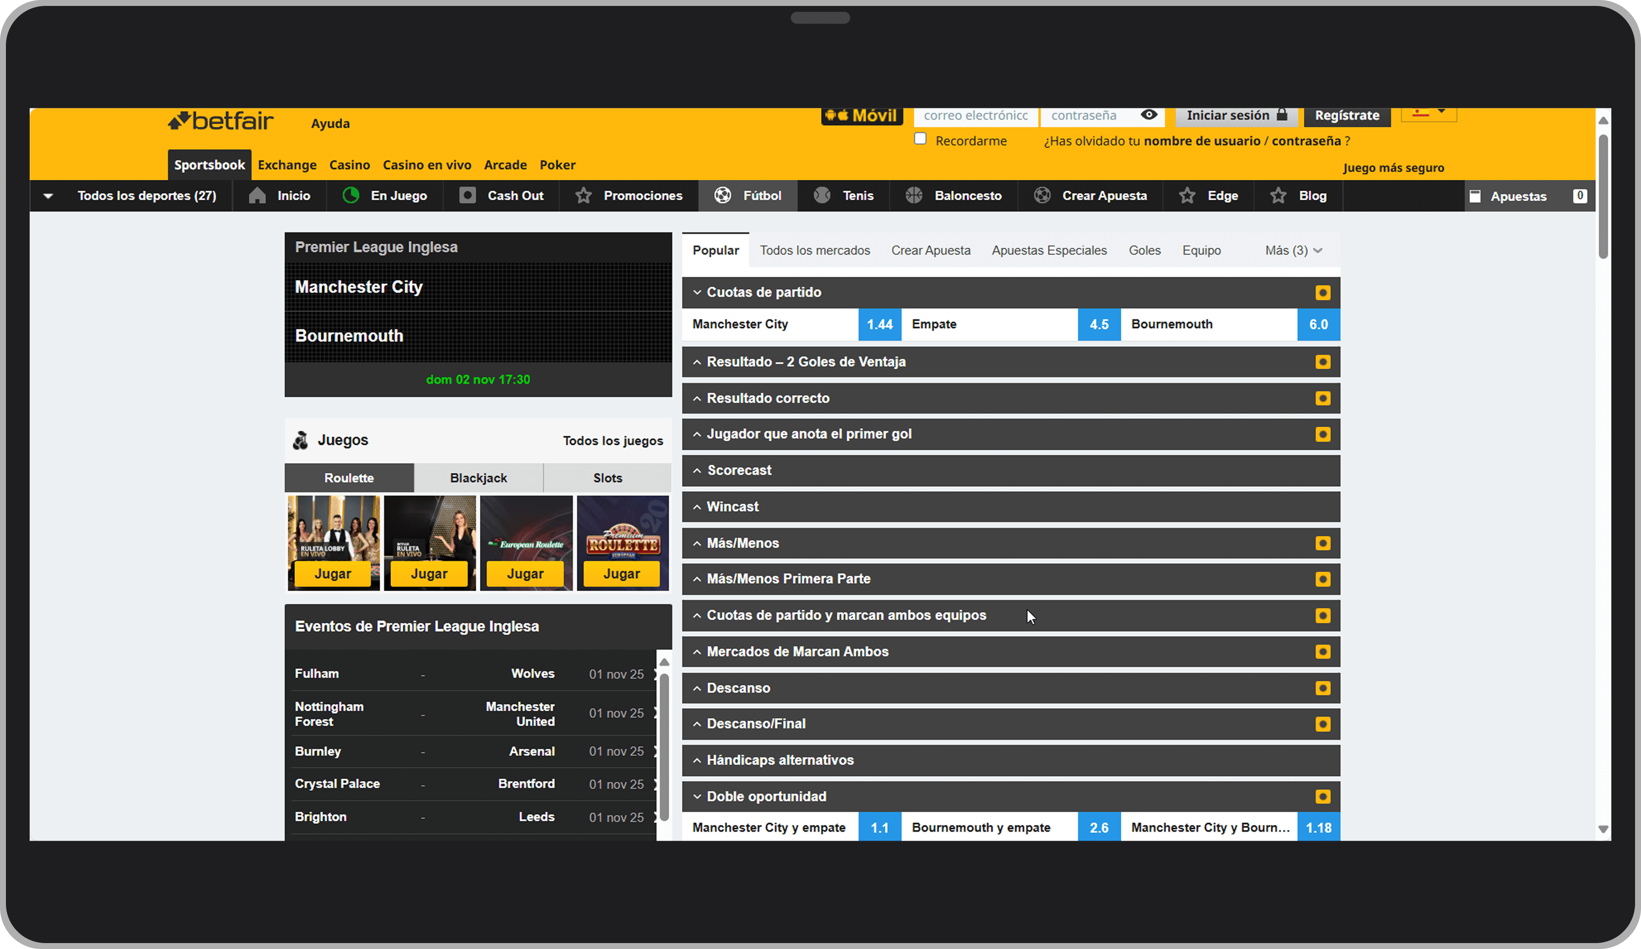This screenshot has height=949, width=1641.
Task: Open the Móvil apps badge
Action: (862, 116)
